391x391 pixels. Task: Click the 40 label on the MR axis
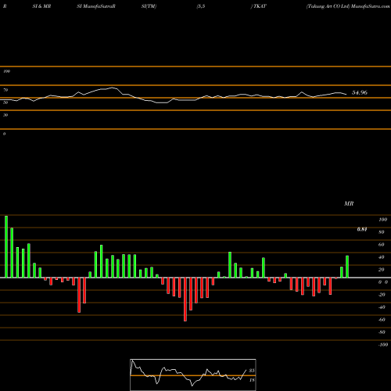[382, 257]
